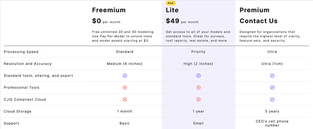Click Lite checkmark for Standard tools row

(x=199, y=75)
